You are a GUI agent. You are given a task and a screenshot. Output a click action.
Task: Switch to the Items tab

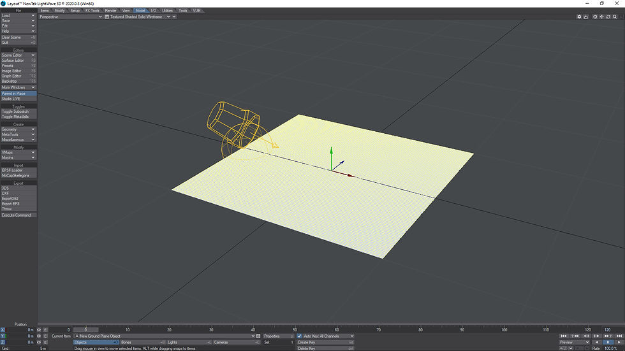(45, 11)
